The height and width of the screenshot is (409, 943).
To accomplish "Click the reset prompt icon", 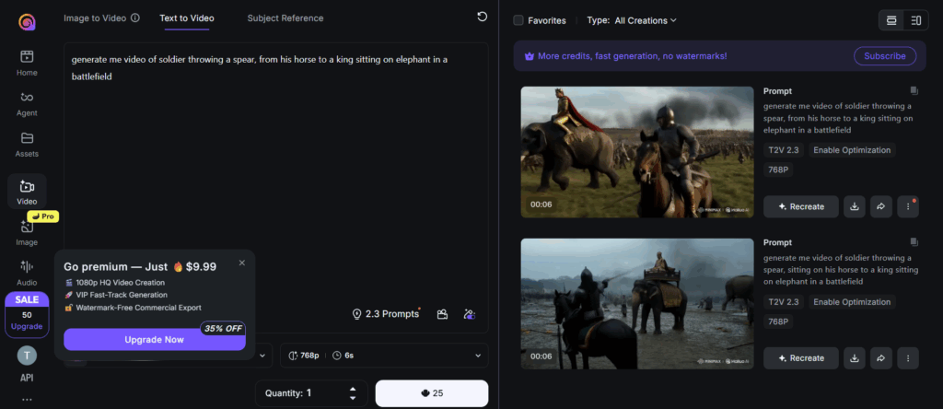I will point(482,17).
